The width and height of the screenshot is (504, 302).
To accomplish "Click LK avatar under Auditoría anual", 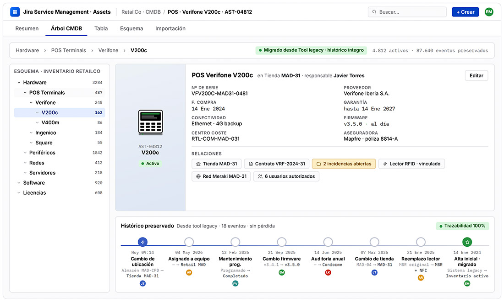I will pyautogui.click(x=328, y=272).
